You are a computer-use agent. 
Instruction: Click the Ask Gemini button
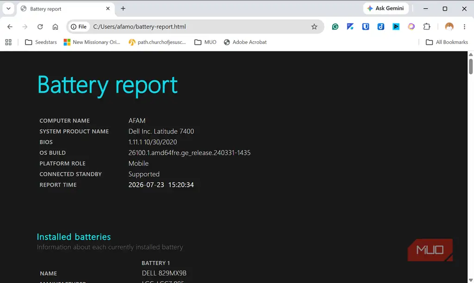click(x=386, y=8)
